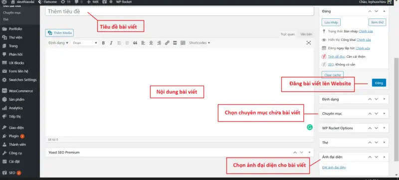
Task: Edit Hiển thị visibility via Chỉnh sửa
Action: 364,40
